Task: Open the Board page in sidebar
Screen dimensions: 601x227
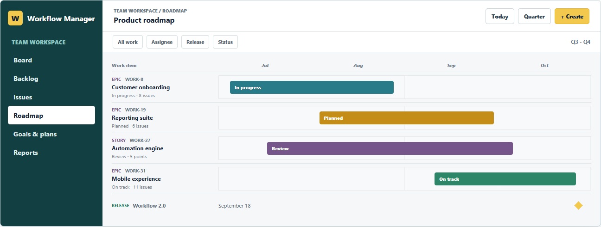Action: click(x=51, y=60)
